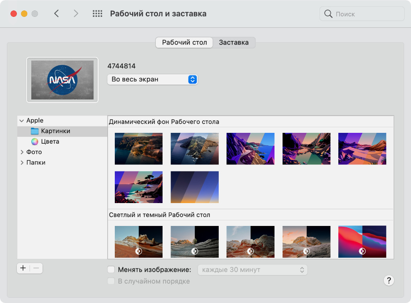411x303 pixels.
Task: Enable the Менять изображение checkbox
Action: [111, 270]
